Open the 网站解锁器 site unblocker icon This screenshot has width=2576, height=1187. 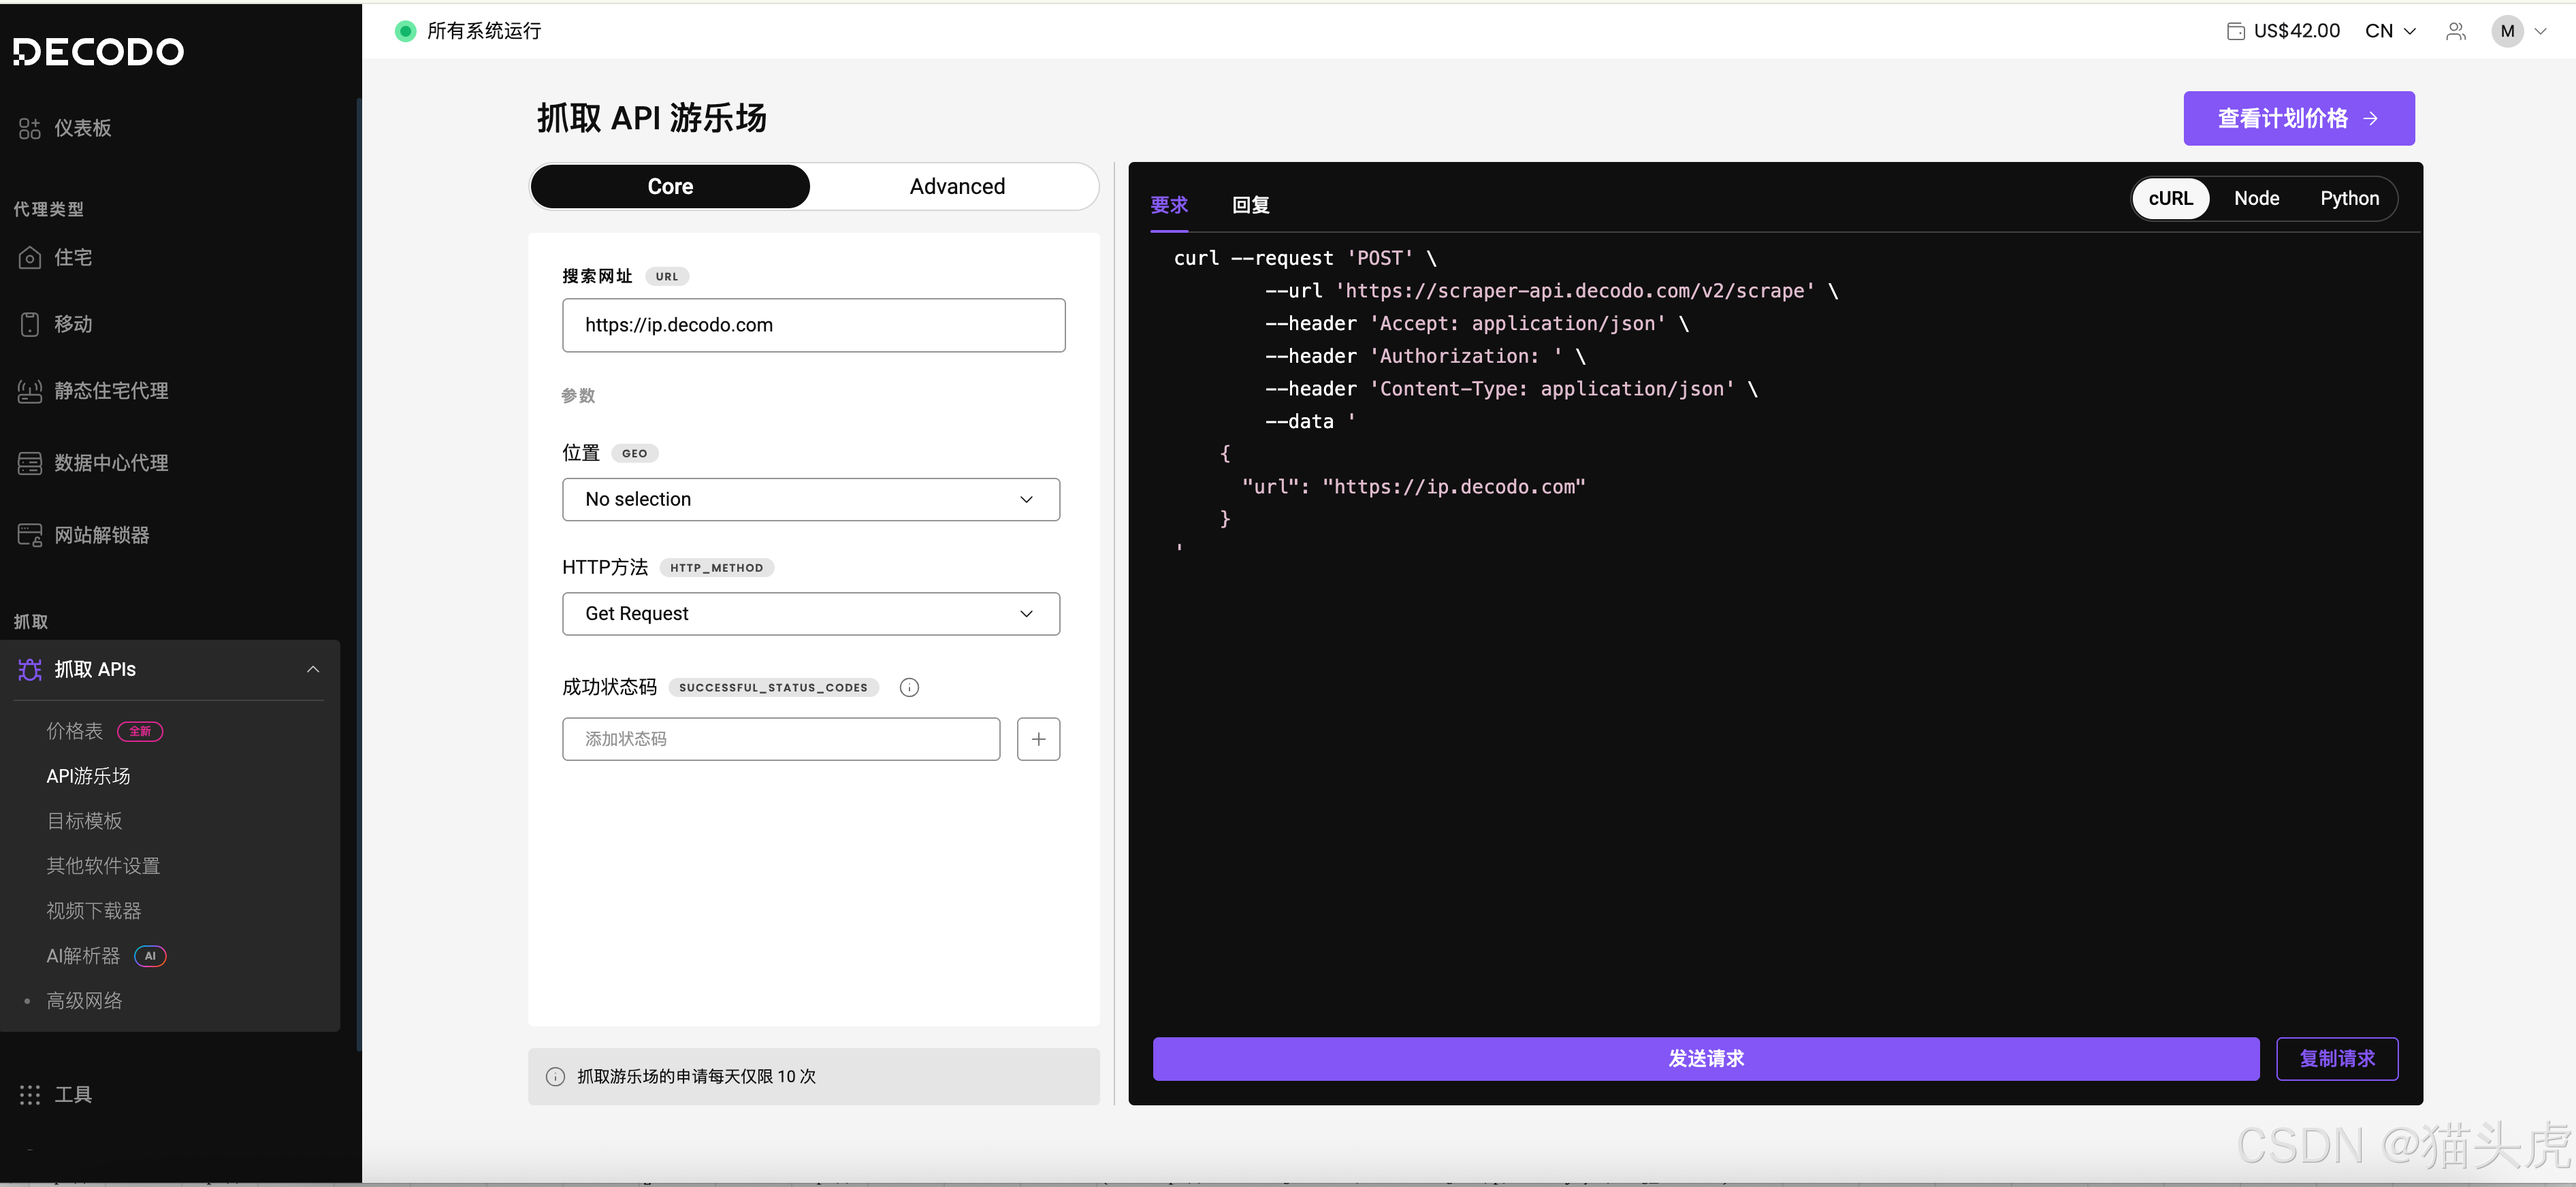point(29,534)
